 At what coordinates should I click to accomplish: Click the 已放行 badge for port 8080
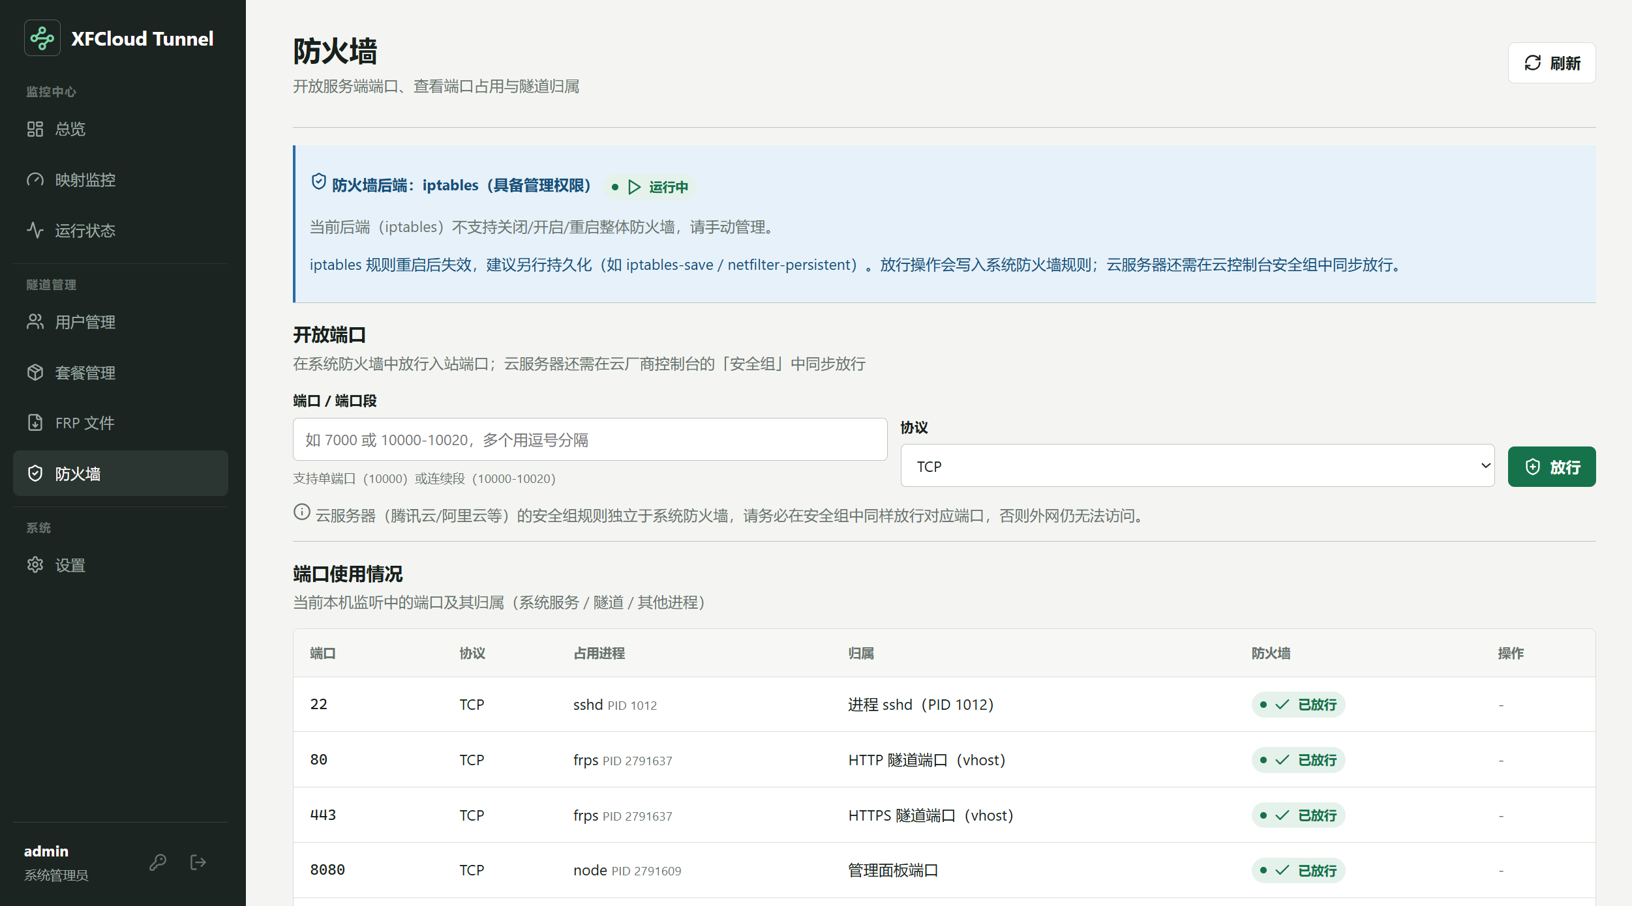coord(1298,871)
